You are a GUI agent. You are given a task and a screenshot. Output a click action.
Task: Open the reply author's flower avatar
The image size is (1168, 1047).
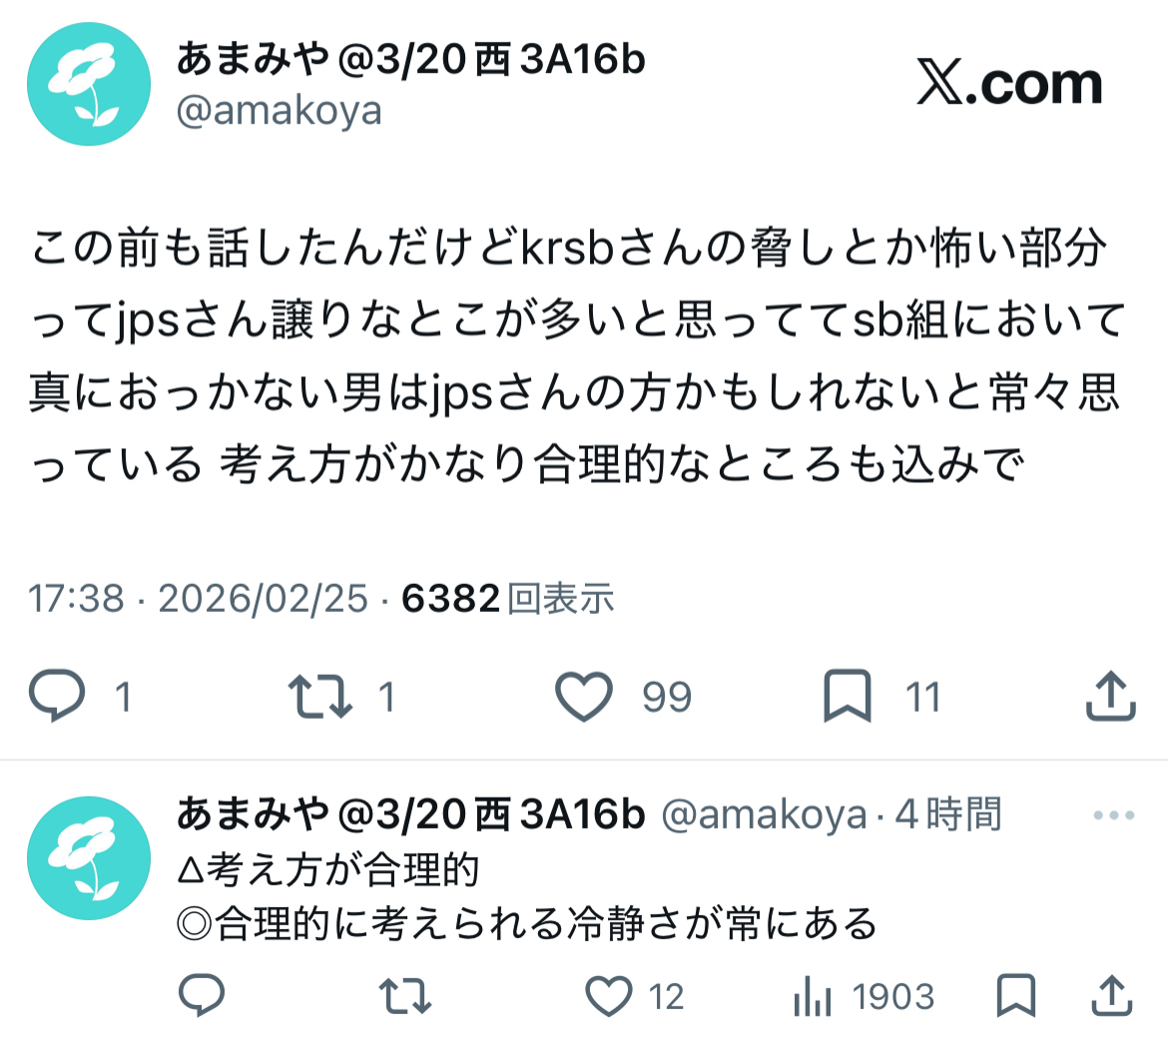coord(89,857)
